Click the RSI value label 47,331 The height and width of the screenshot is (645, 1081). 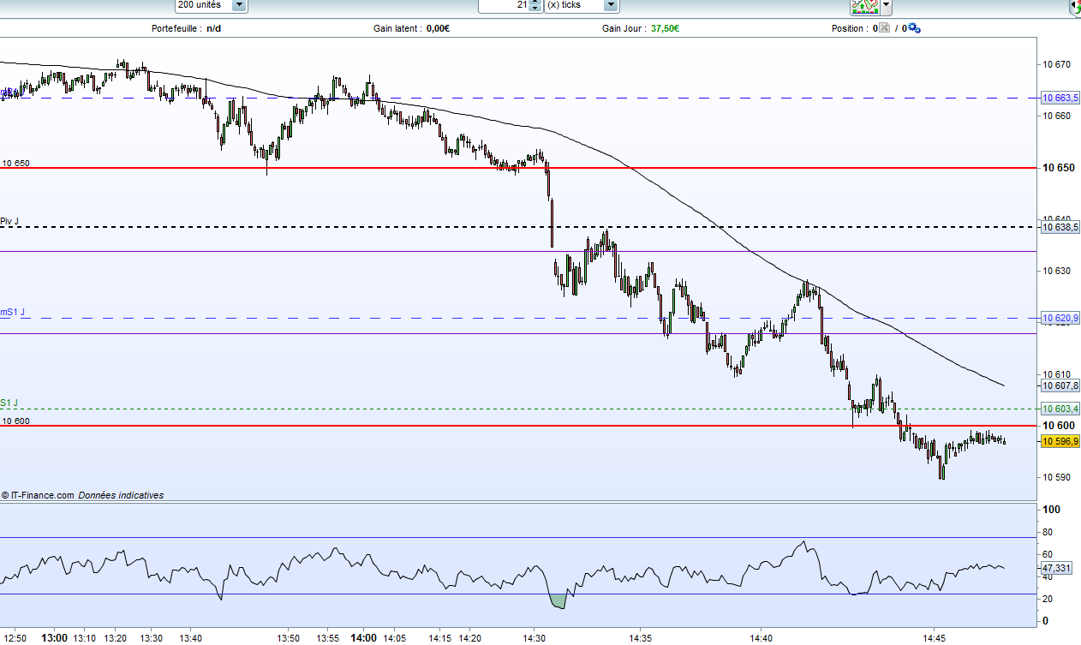[x=1056, y=568]
